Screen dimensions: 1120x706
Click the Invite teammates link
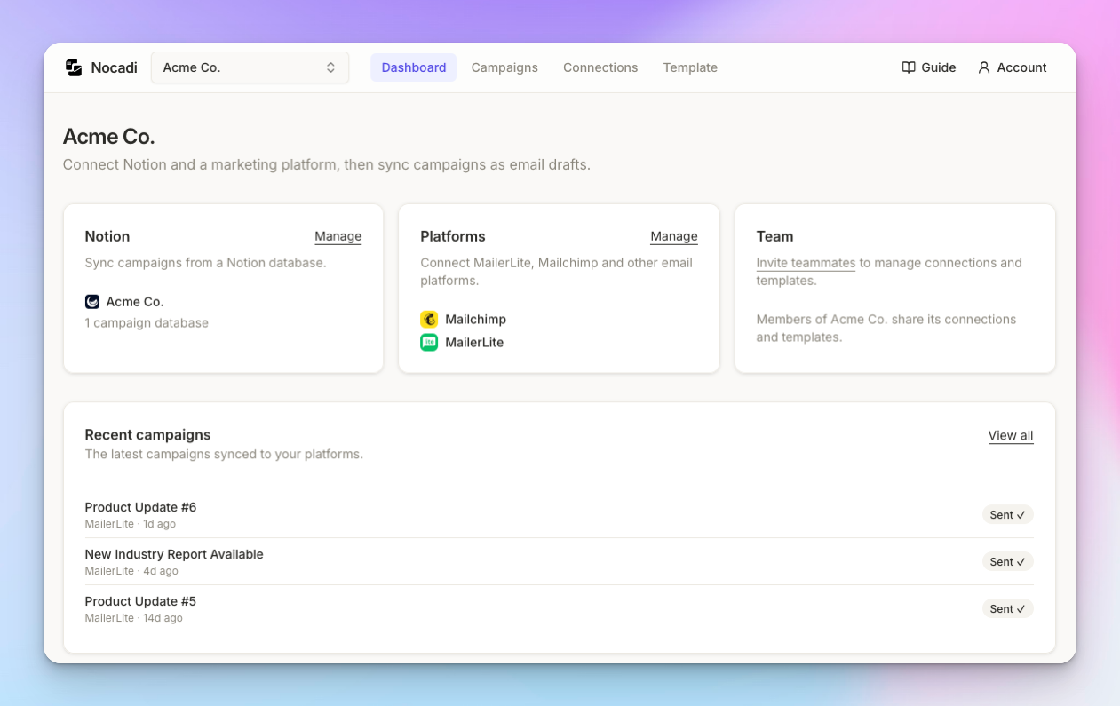click(806, 263)
